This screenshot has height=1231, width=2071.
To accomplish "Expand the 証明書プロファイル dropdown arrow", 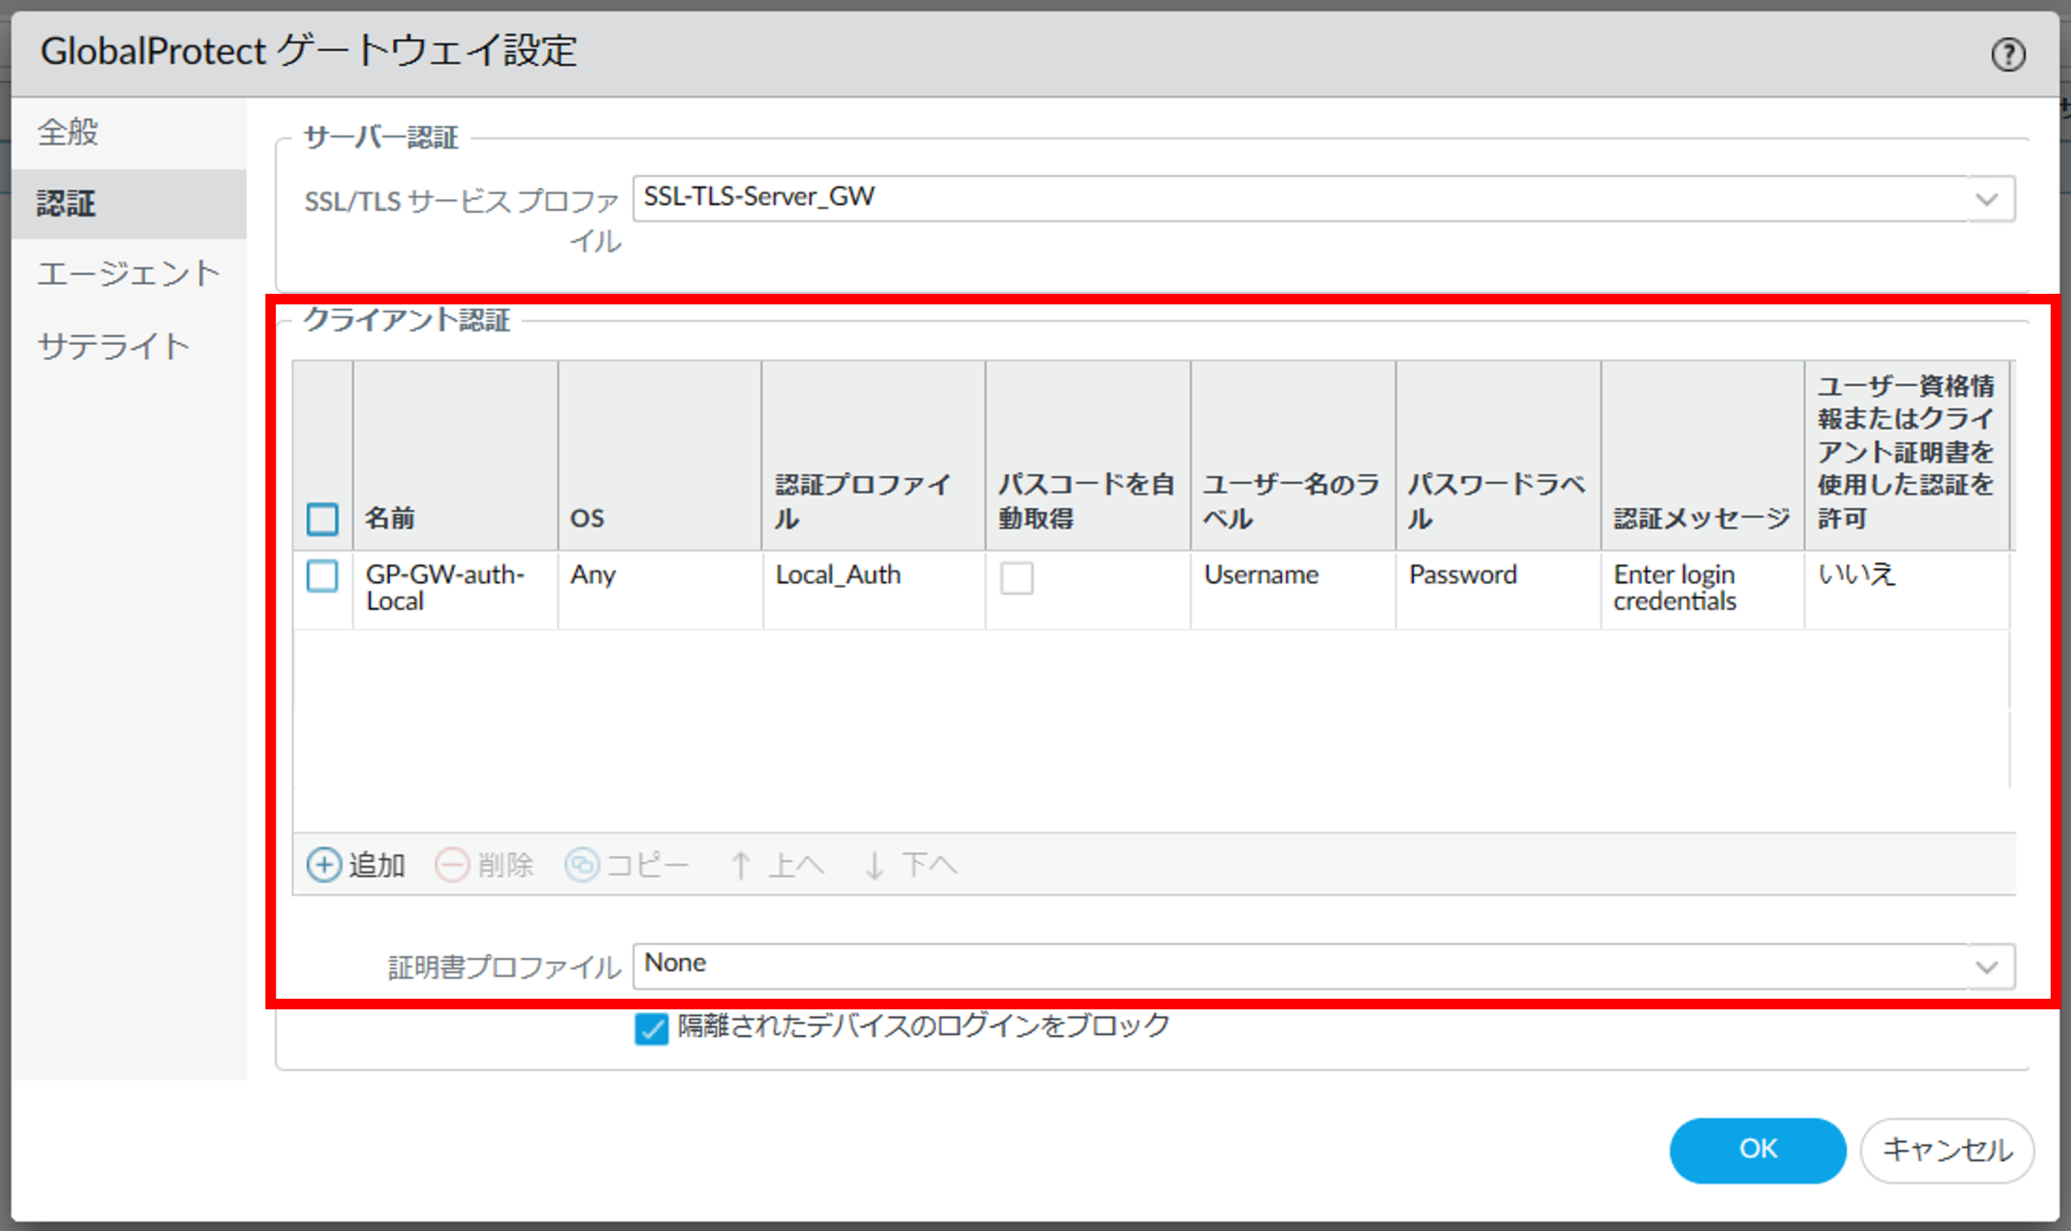I will [x=1986, y=966].
